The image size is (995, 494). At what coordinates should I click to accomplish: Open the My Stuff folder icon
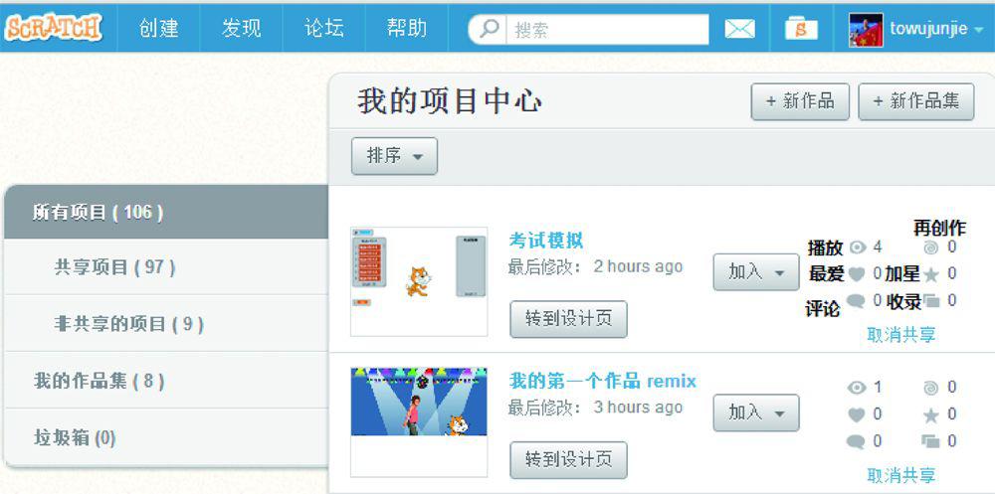(801, 29)
